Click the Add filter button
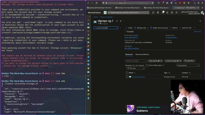 189,61
